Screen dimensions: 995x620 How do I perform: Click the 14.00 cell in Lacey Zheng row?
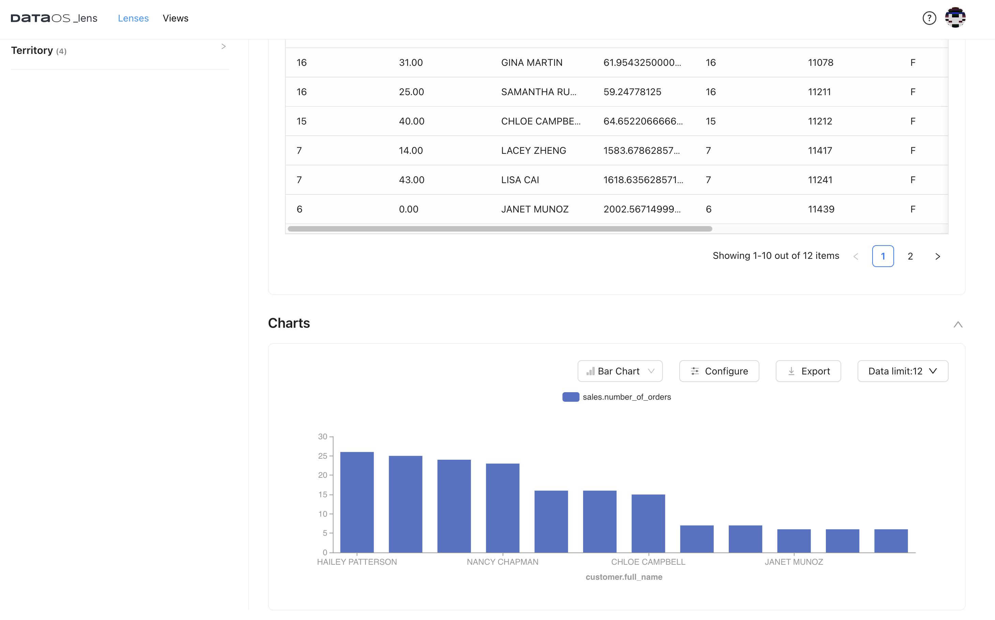[411, 150]
